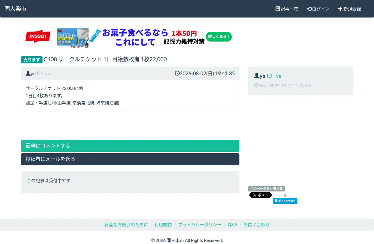Click the plus icon for 新規登録
The height and width of the screenshot is (244, 374).
[x=340, y=9]
